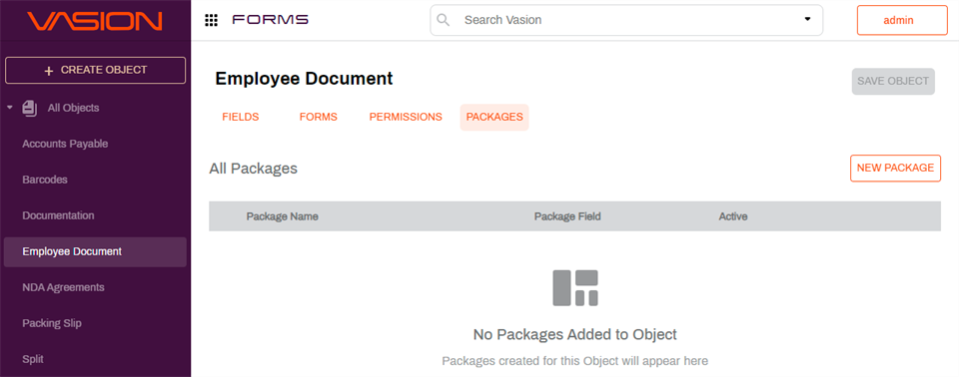Click the Employee Document page title
Viewport: 959px width, 377px height.
point(304,79)
